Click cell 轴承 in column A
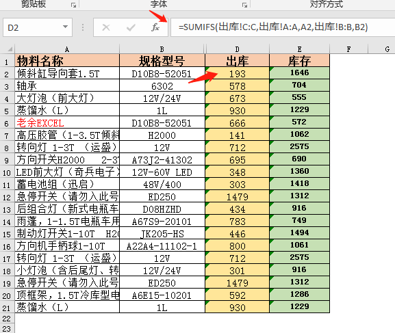This screenshot has width=395, height=333. coord(67,85)
